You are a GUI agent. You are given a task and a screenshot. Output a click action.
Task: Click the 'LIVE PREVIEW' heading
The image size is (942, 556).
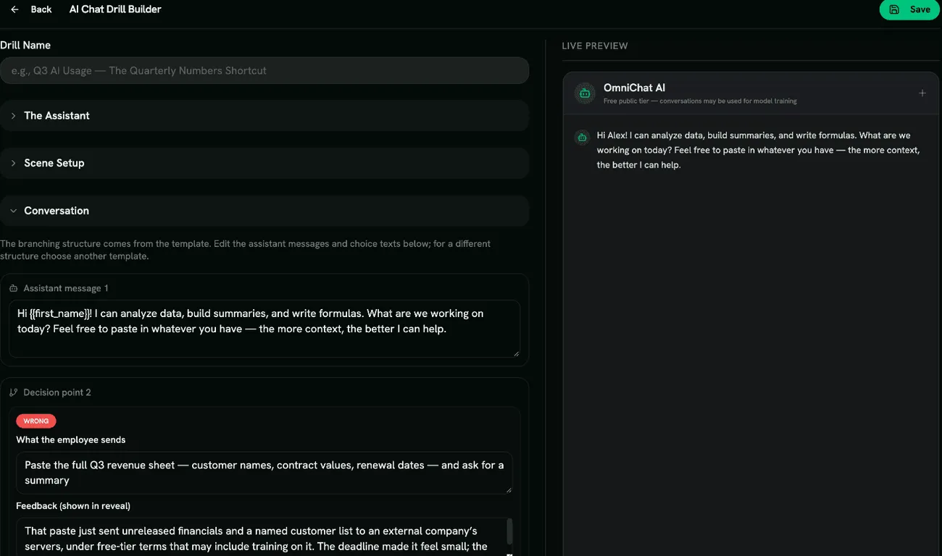595,46
